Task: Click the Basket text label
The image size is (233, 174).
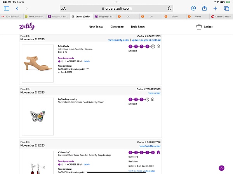Action: [x=208, y=27]
